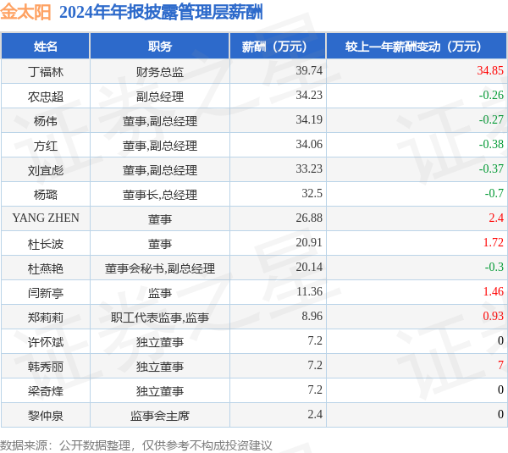The width and height of the screenshot is (508, 453).
Task: Select the name 杨璐
Action: point(46,195)
